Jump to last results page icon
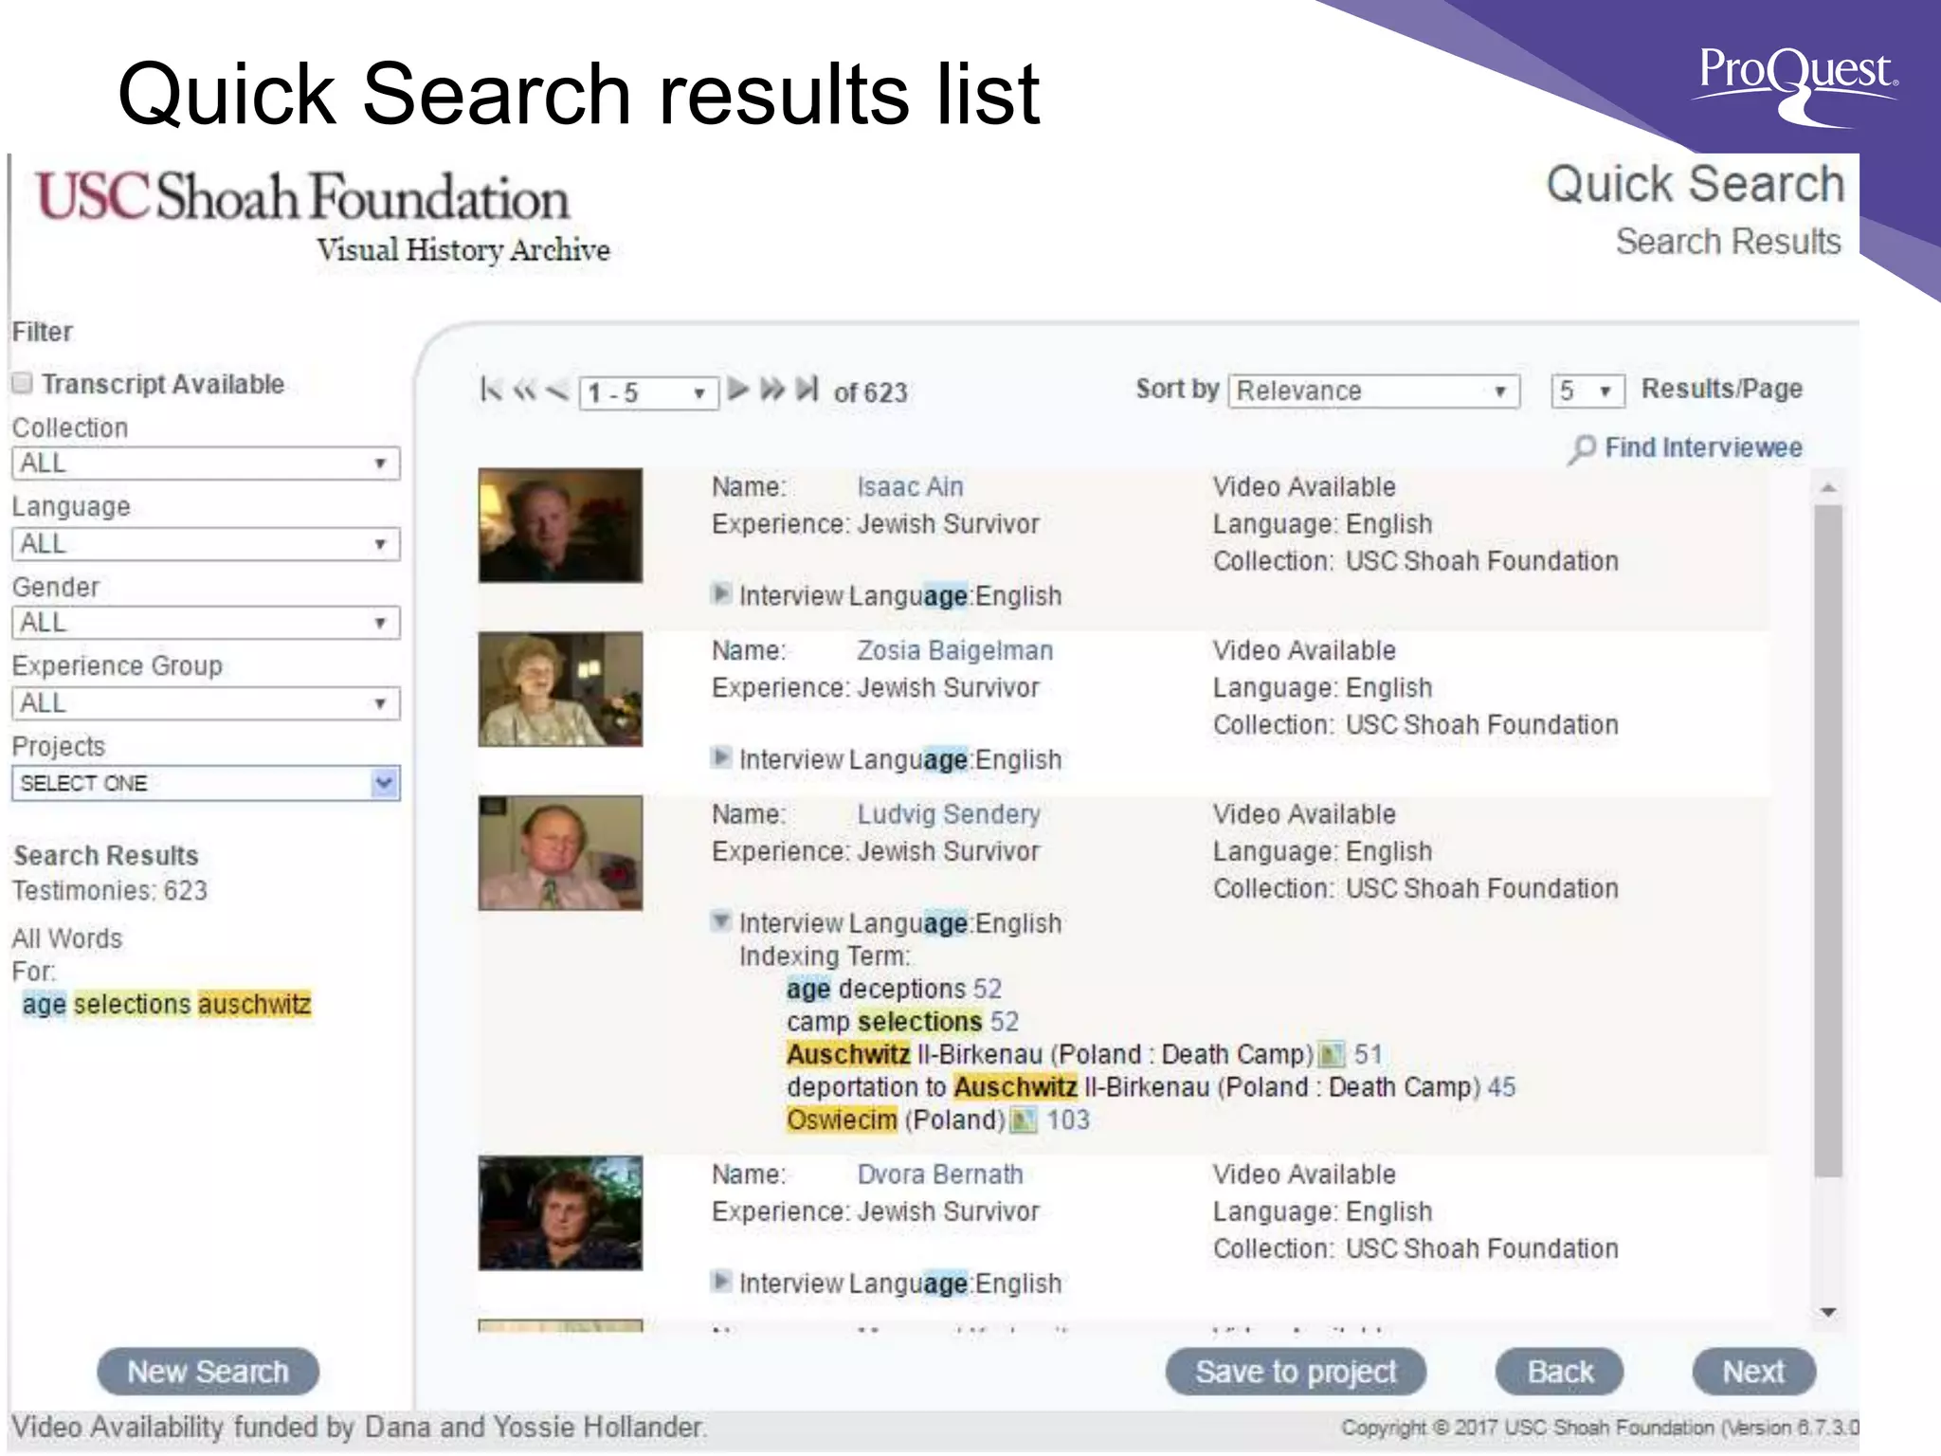The width and height of the screenshot is (1941, 1456). click(807, 390)
